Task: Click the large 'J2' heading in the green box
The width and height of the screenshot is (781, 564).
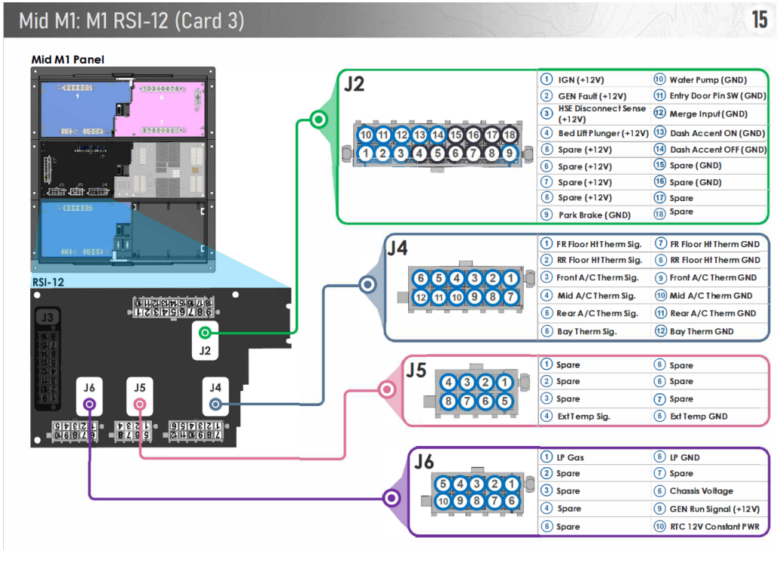Action: pyautogui.click(x=354, y=84)
